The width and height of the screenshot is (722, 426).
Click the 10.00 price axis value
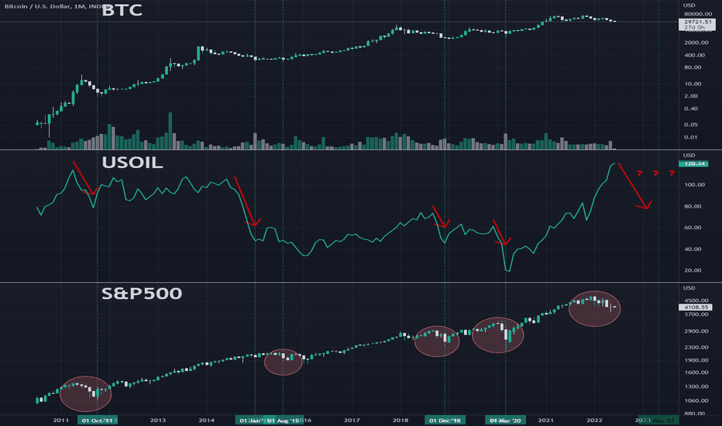tap(693, 84)
